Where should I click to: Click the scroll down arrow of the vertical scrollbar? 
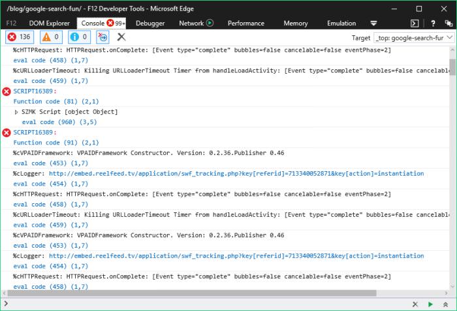pos(452,286)
